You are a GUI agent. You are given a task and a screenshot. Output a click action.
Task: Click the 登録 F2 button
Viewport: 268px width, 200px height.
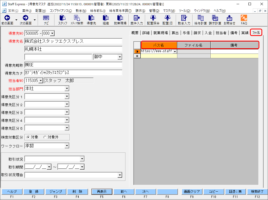(34, 192)
